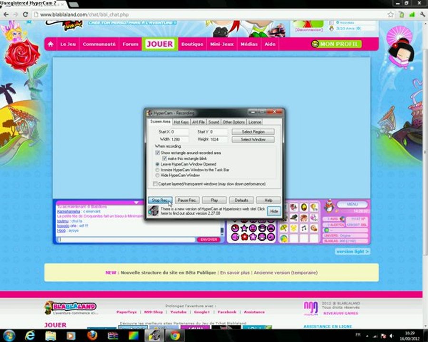This screenshot has height=342, width=428.
Task: Click Ancienne version (temporaire) link
Action: tap(285, 273)
